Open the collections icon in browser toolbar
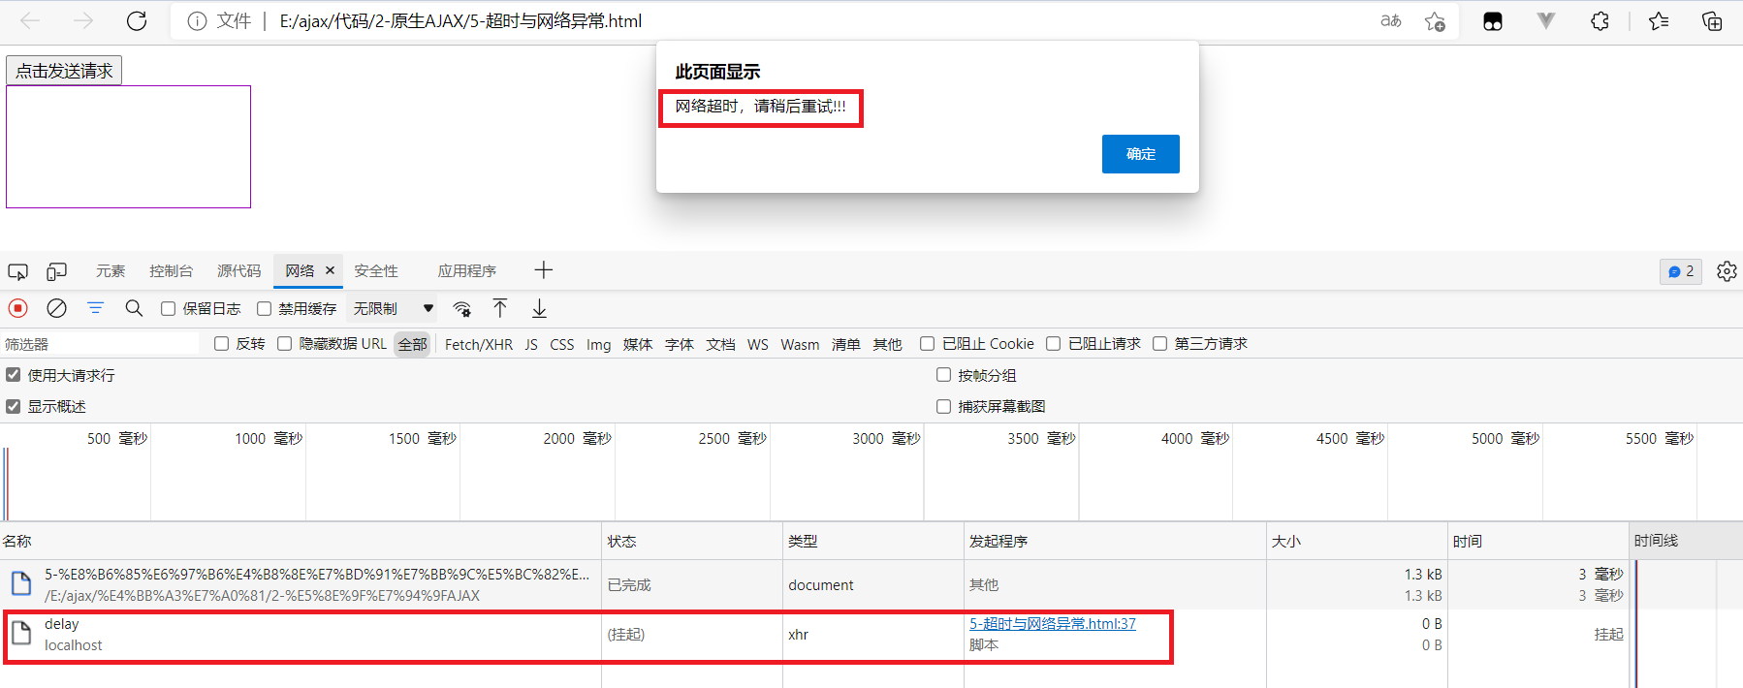 click(1712, 20)
